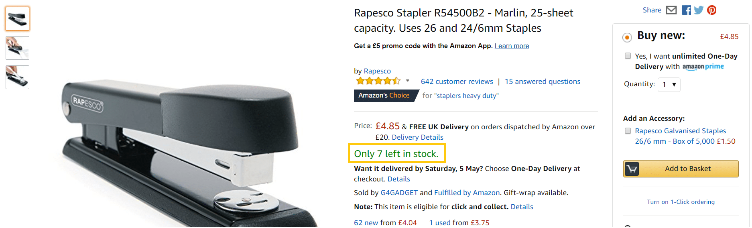The image size is (752, 228).
Task: Click Add to Basket button
Action: pyautogui.click(x=687, y=169)
